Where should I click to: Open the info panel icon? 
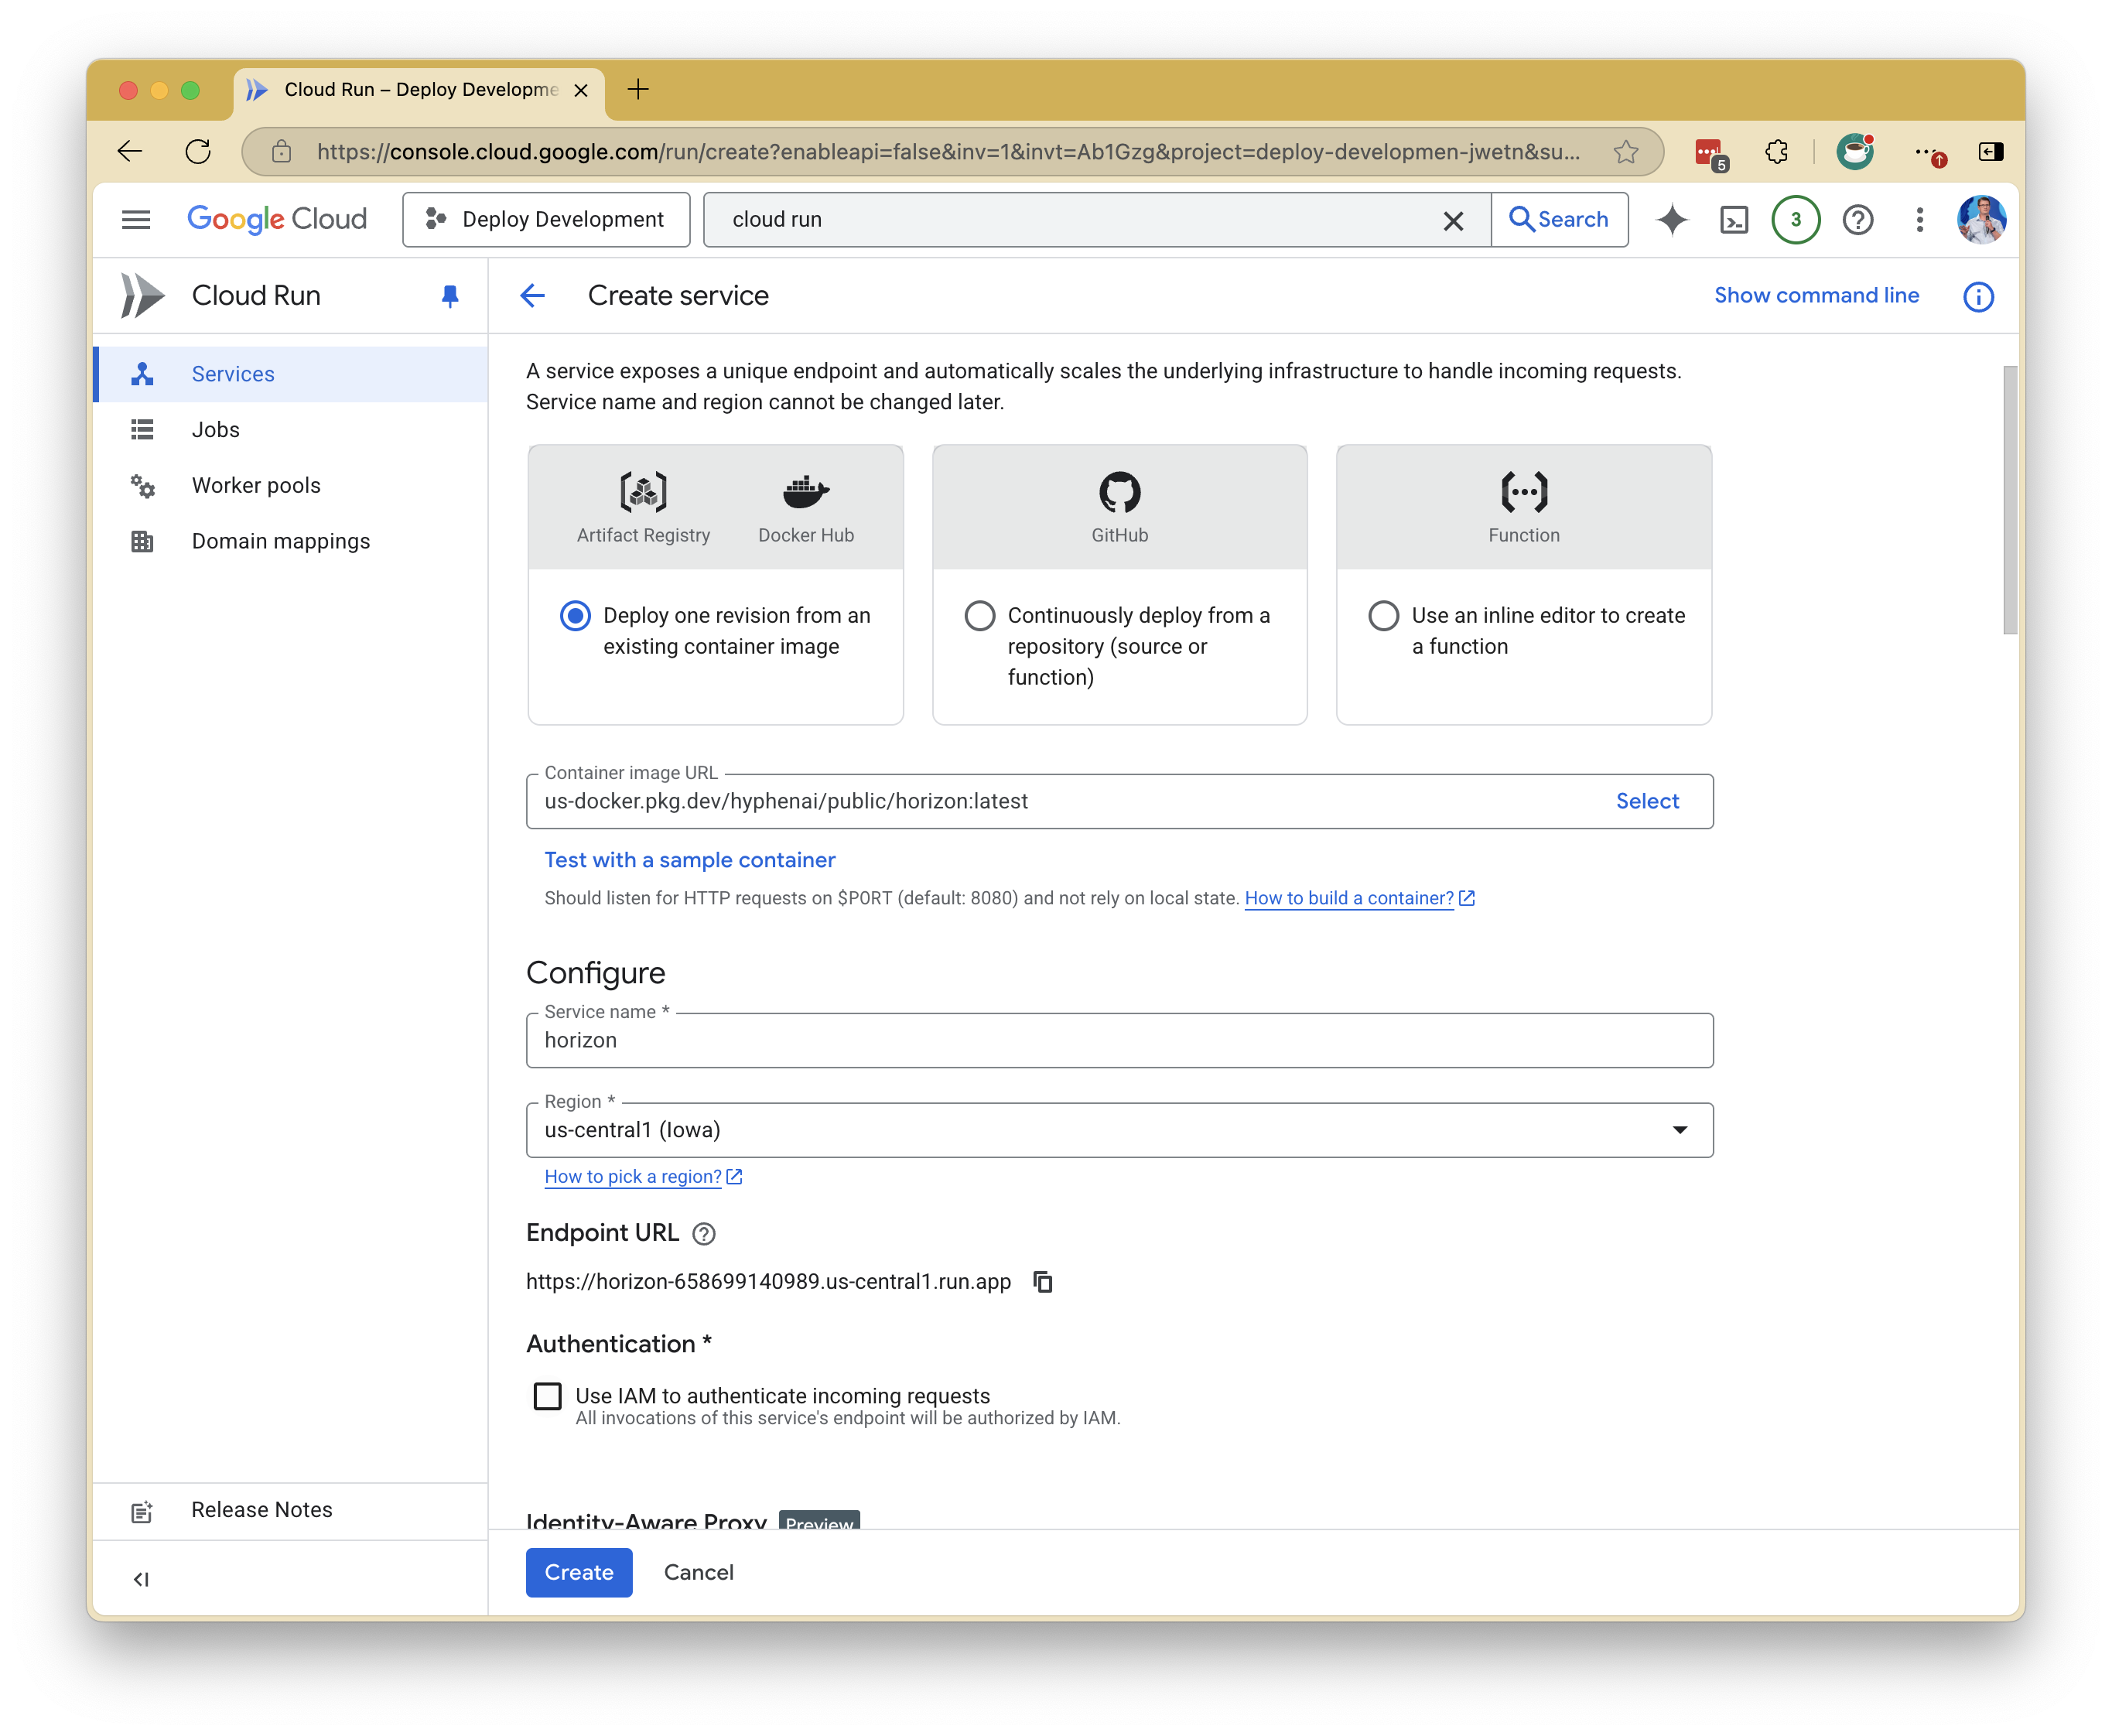click(1978, 296)
